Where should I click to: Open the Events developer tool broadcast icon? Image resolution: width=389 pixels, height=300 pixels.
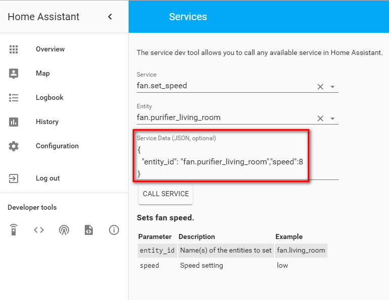[64, 230]
